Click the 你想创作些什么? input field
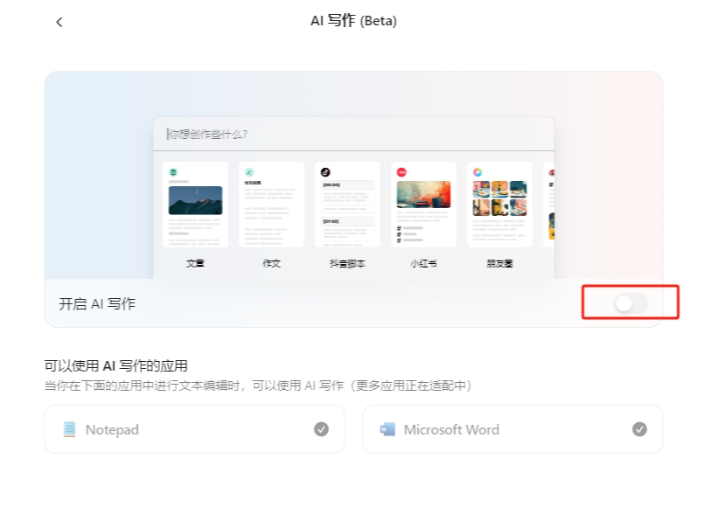The width and height of the screenshot is (704, 528). 354,134
